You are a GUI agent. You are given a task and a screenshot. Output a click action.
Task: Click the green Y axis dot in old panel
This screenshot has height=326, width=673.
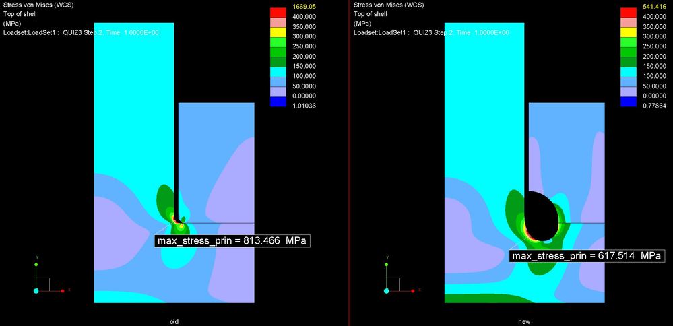[36, 265]
